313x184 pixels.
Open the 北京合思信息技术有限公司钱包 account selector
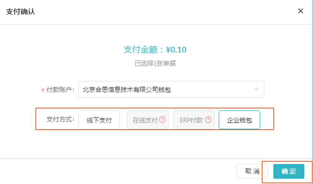pos(171,89)
